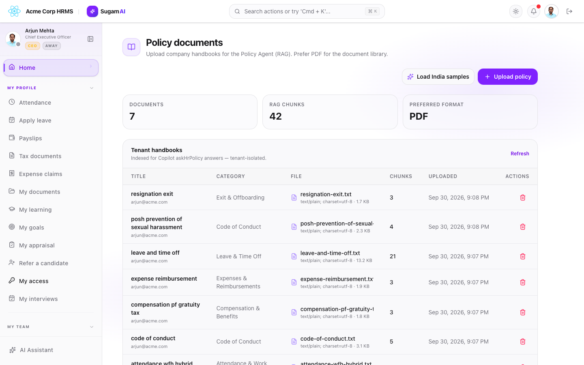Image resolution: width=584 pixels, height=365 pixels.
Task: Go to My interviews
Action: click(51, 299)
